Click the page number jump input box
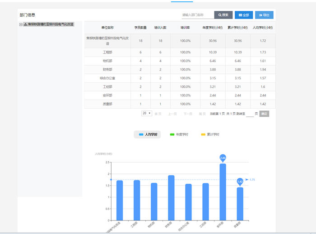 250,114
